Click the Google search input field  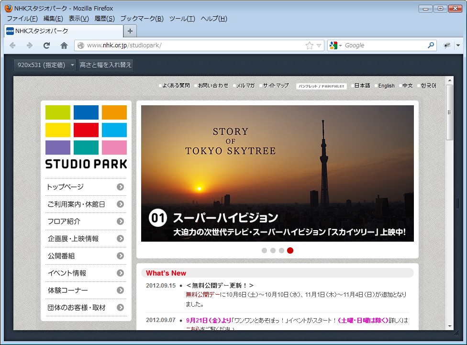[385, 45]
